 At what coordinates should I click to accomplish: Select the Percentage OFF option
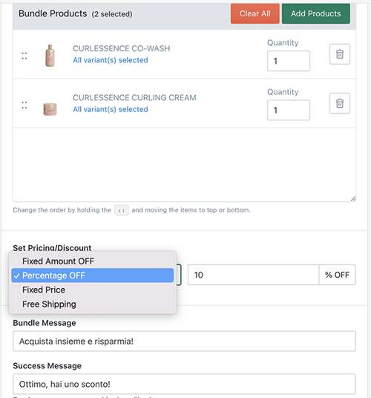93,275
